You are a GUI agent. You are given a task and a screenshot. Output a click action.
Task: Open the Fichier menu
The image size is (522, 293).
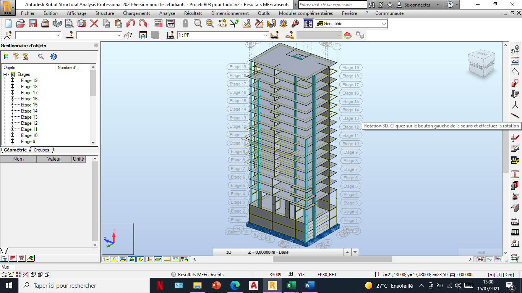28,13
